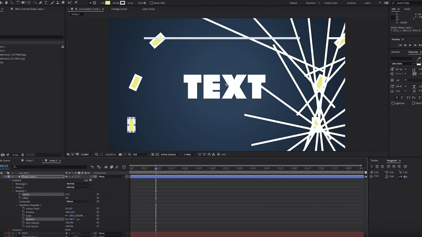Switch to the Tracker panel tab
Image resolution: width=422 pixels, height=237 pixels.
tap(374, 160)
